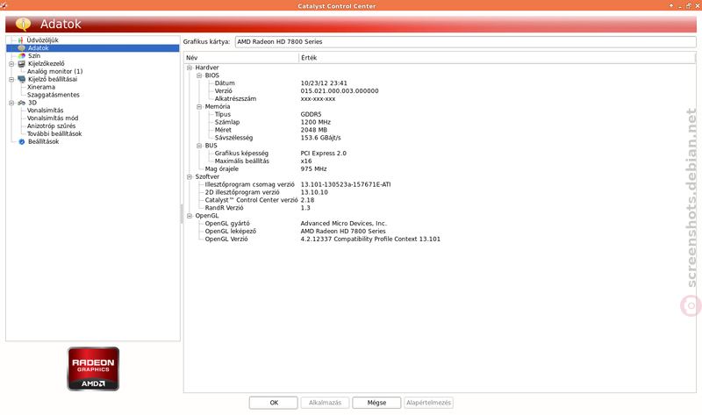Click the Alapértelmezés button
Viewport: 702px width, 415px height.
(428, 403)
